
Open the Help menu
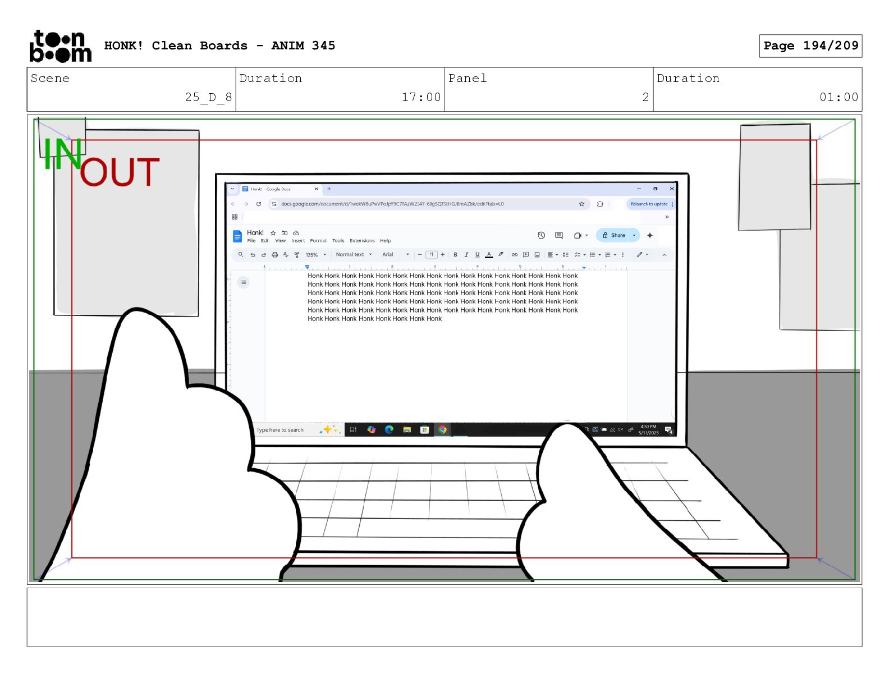(386, 241)
